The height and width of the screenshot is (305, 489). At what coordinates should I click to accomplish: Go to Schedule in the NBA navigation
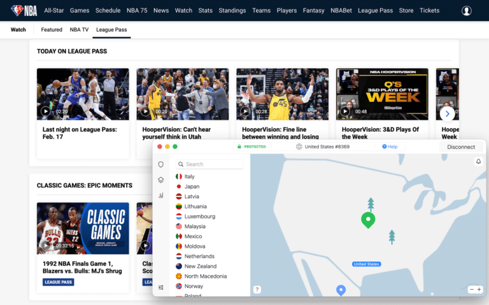click(108, 11)
